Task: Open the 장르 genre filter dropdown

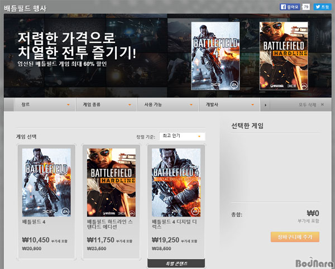Action: tap(45, 104)
